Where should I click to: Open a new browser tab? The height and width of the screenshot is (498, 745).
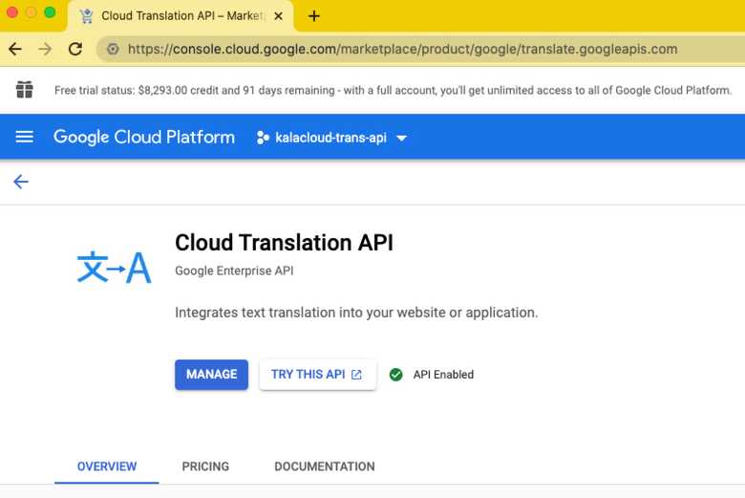[x=314, y=16]
